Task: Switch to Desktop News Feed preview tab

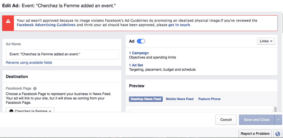Action: point(146,99)
